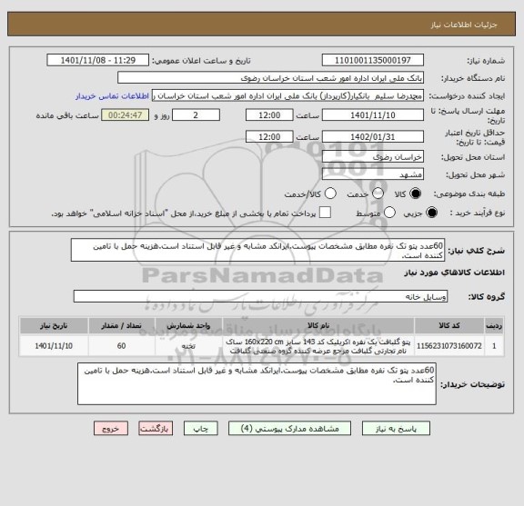Click the نام کالا column header
Image resolution: width=524 pixels, height=506 pixels.
pos(318,325)
